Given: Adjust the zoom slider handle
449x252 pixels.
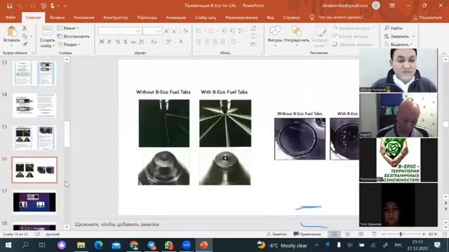Looking at the screenshot, I should click(x=401, y=234).
